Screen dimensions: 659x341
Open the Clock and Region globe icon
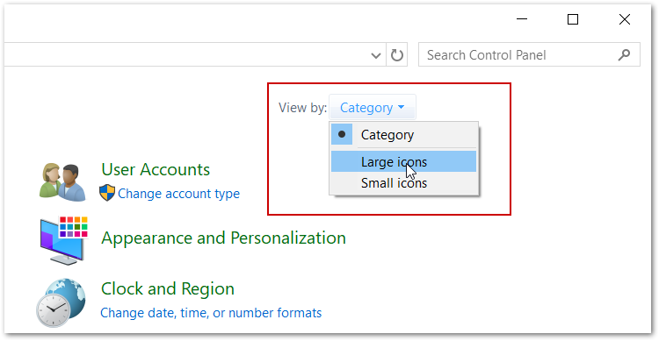point(61,302)
